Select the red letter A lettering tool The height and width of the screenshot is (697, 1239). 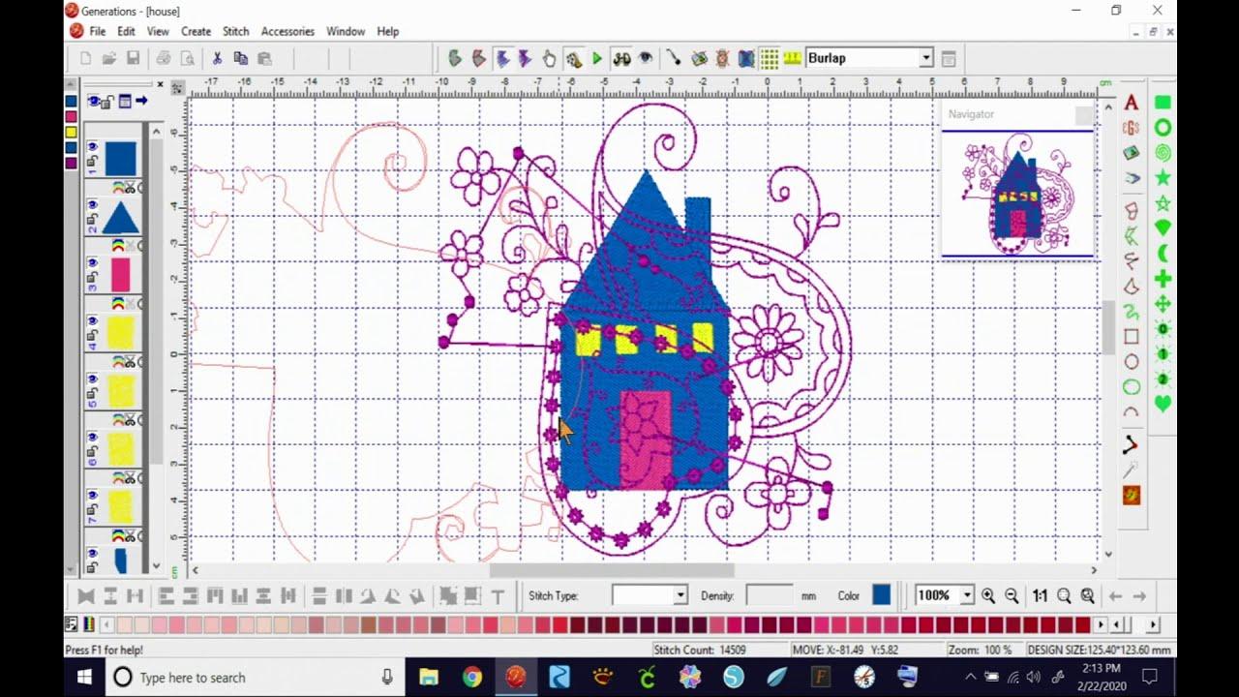tap(1131, 103)
